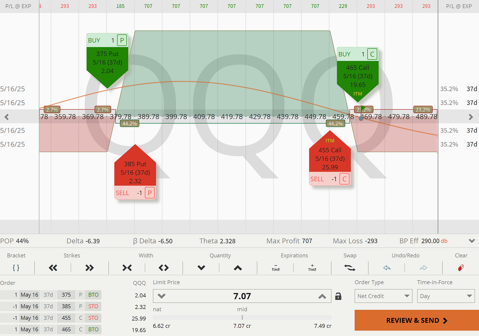Click the 7.07 limit price field
The height and width of the screenshot is (336, 479).
(x=242, y=296)
